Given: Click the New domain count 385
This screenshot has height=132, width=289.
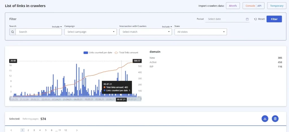Looking at the screenshot, I should coord(280,58).
